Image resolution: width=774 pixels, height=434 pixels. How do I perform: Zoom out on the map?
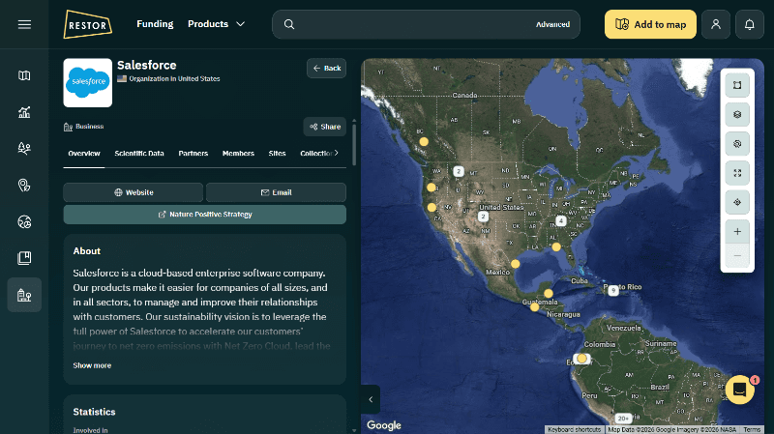click(737, 255)
